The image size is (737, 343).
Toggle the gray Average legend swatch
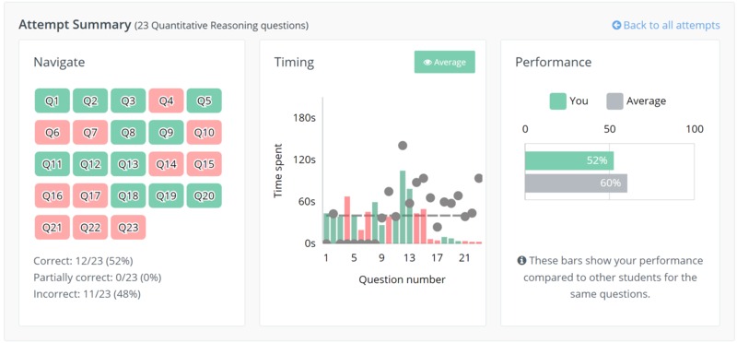click(614, 101)
